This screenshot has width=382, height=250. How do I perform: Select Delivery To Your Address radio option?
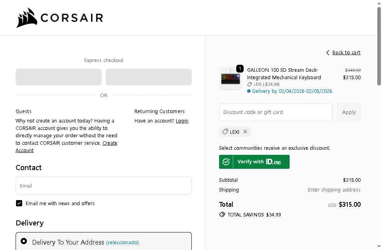(24, 241)
